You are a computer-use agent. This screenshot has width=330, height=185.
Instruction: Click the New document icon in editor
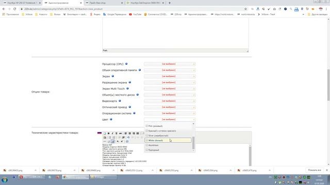104,134
